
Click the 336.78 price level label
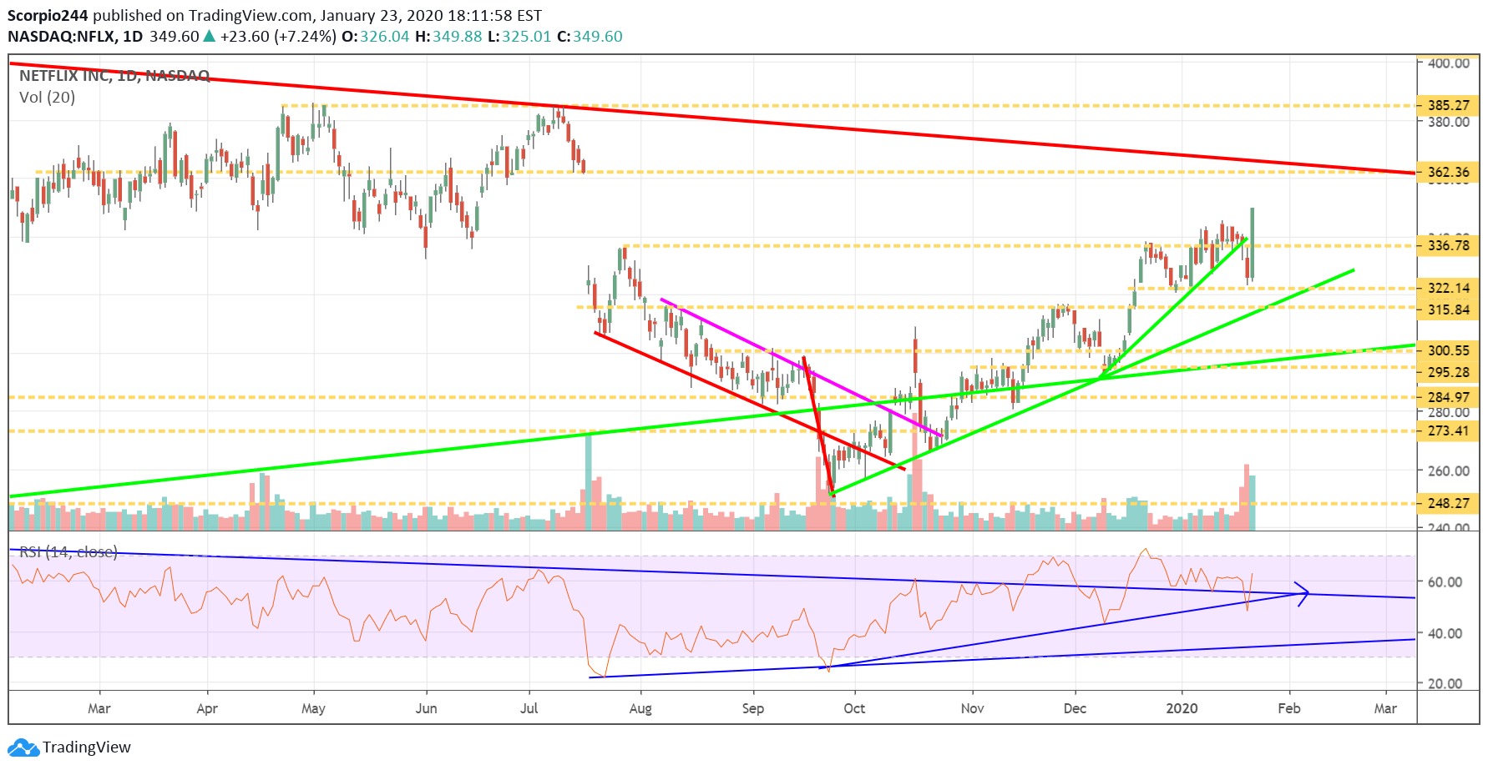click(x=1449, y=245)
